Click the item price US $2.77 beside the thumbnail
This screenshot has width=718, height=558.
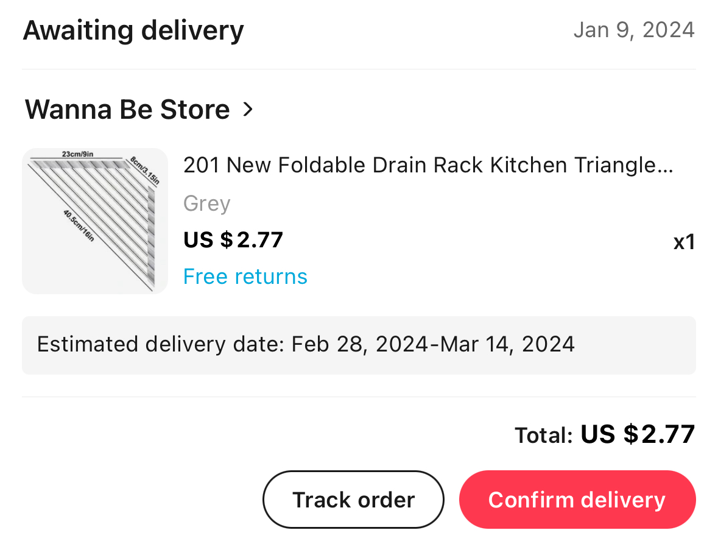(233, 240)
